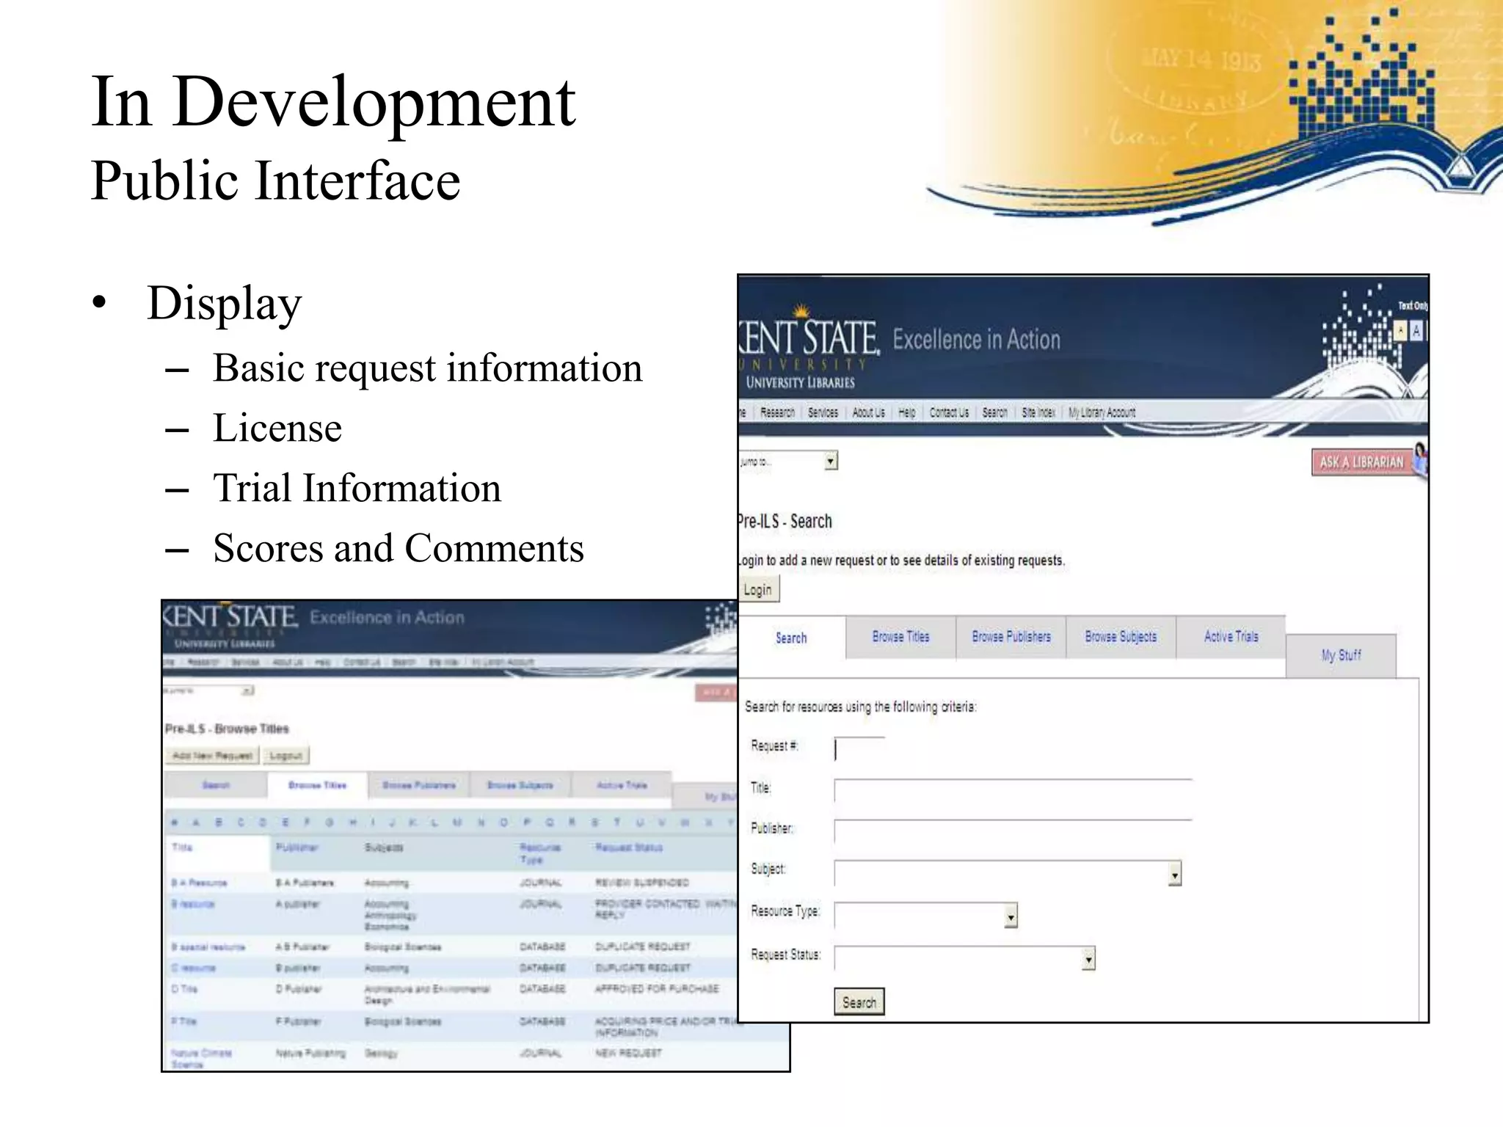1503x1127 pixels.
Task: Click the Title input field
Action: (1013, 790)
